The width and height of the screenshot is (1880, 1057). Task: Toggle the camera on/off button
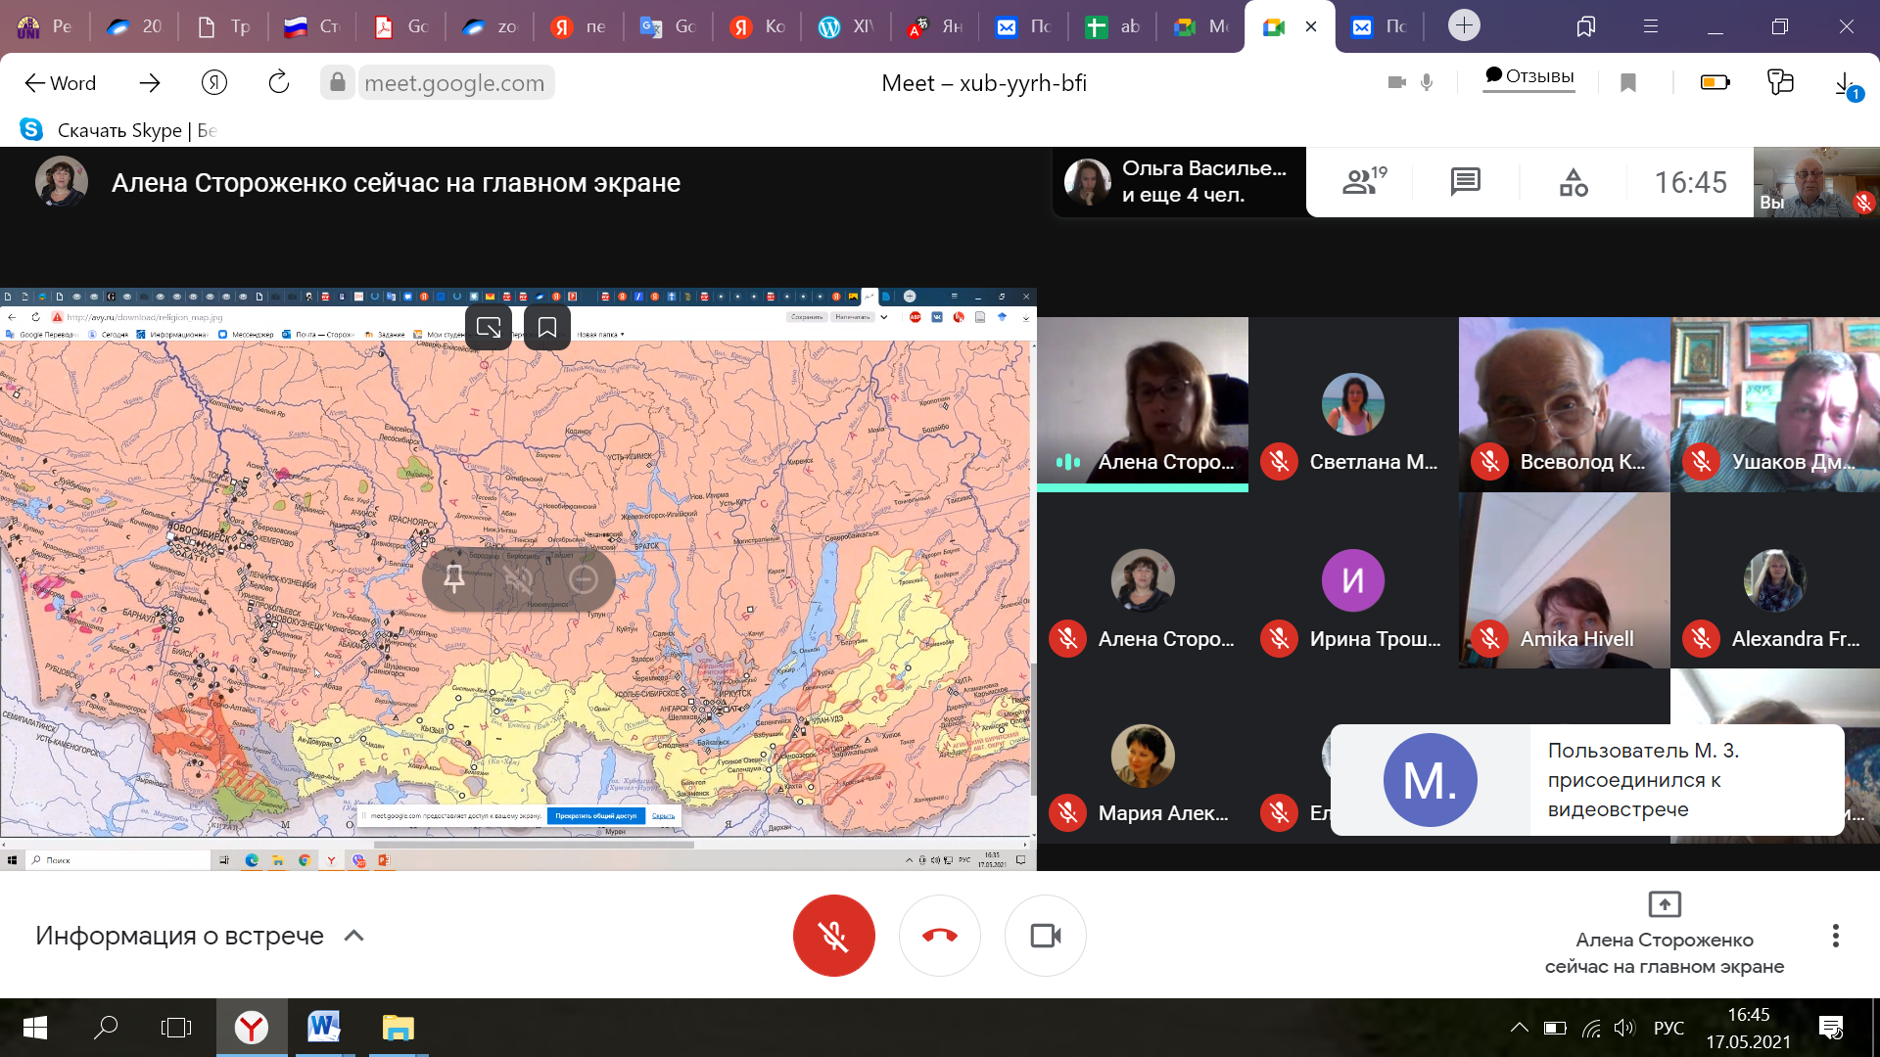coord(1045,937)
